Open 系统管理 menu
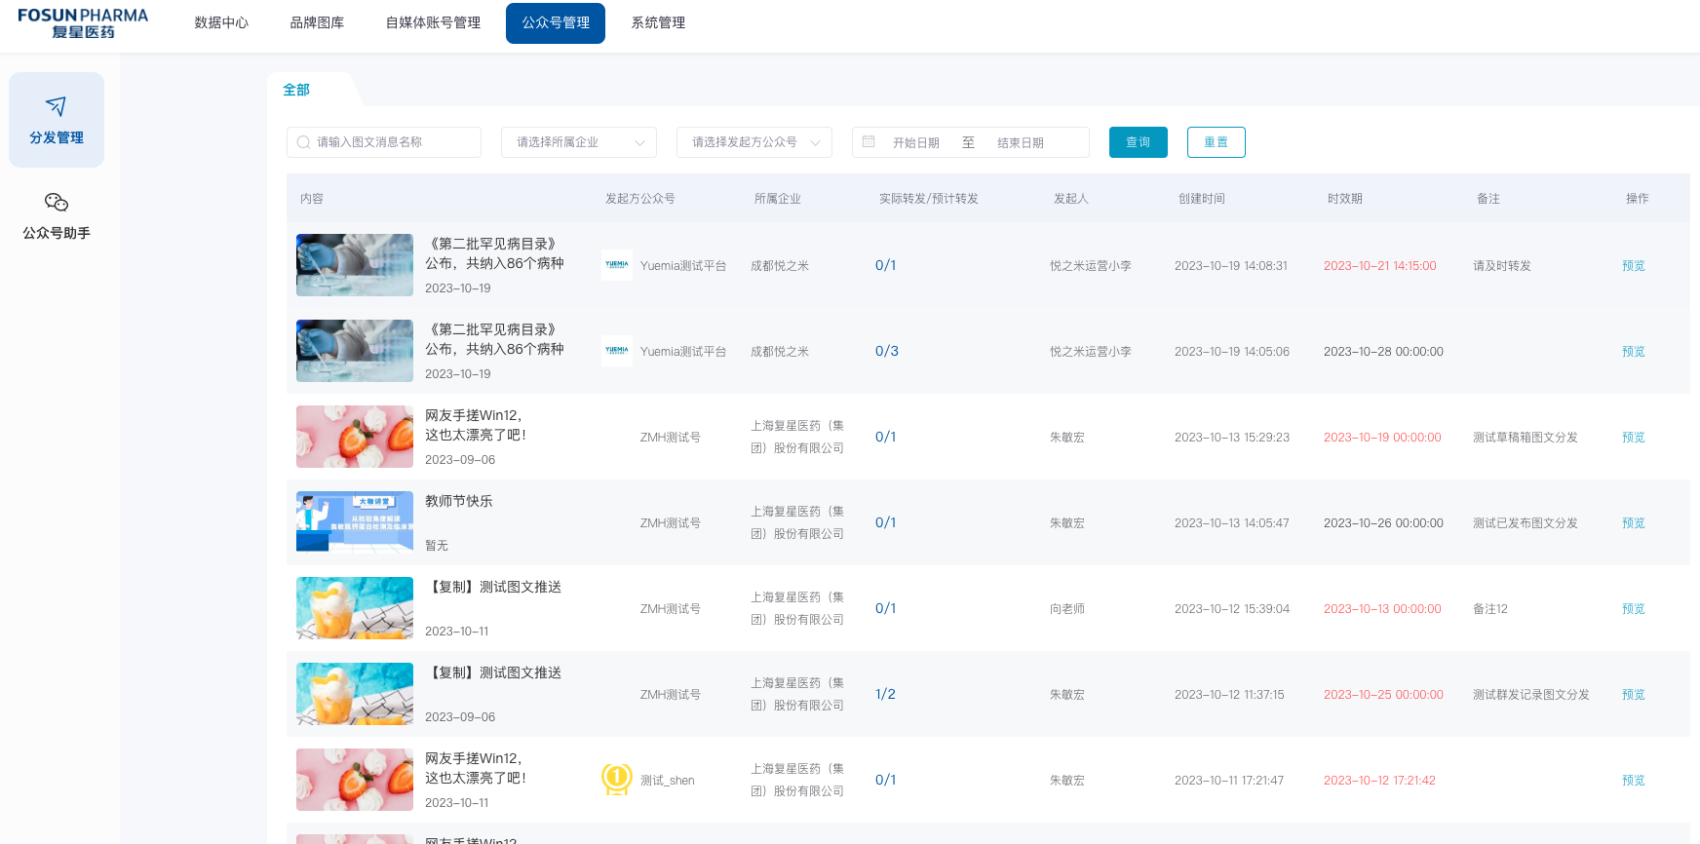This screenshot has width=1700, height=844. click(658, 22)
